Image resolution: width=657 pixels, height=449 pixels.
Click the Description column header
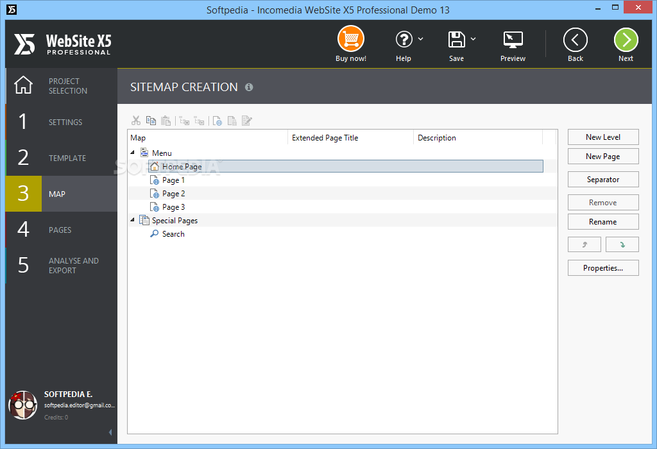[x=478, y=137]
